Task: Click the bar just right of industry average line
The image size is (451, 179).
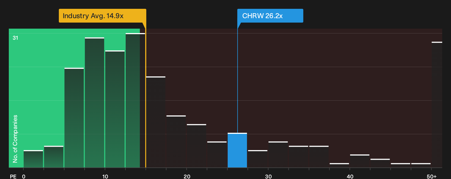Action: pyautogui.click(x=156, y=122)
